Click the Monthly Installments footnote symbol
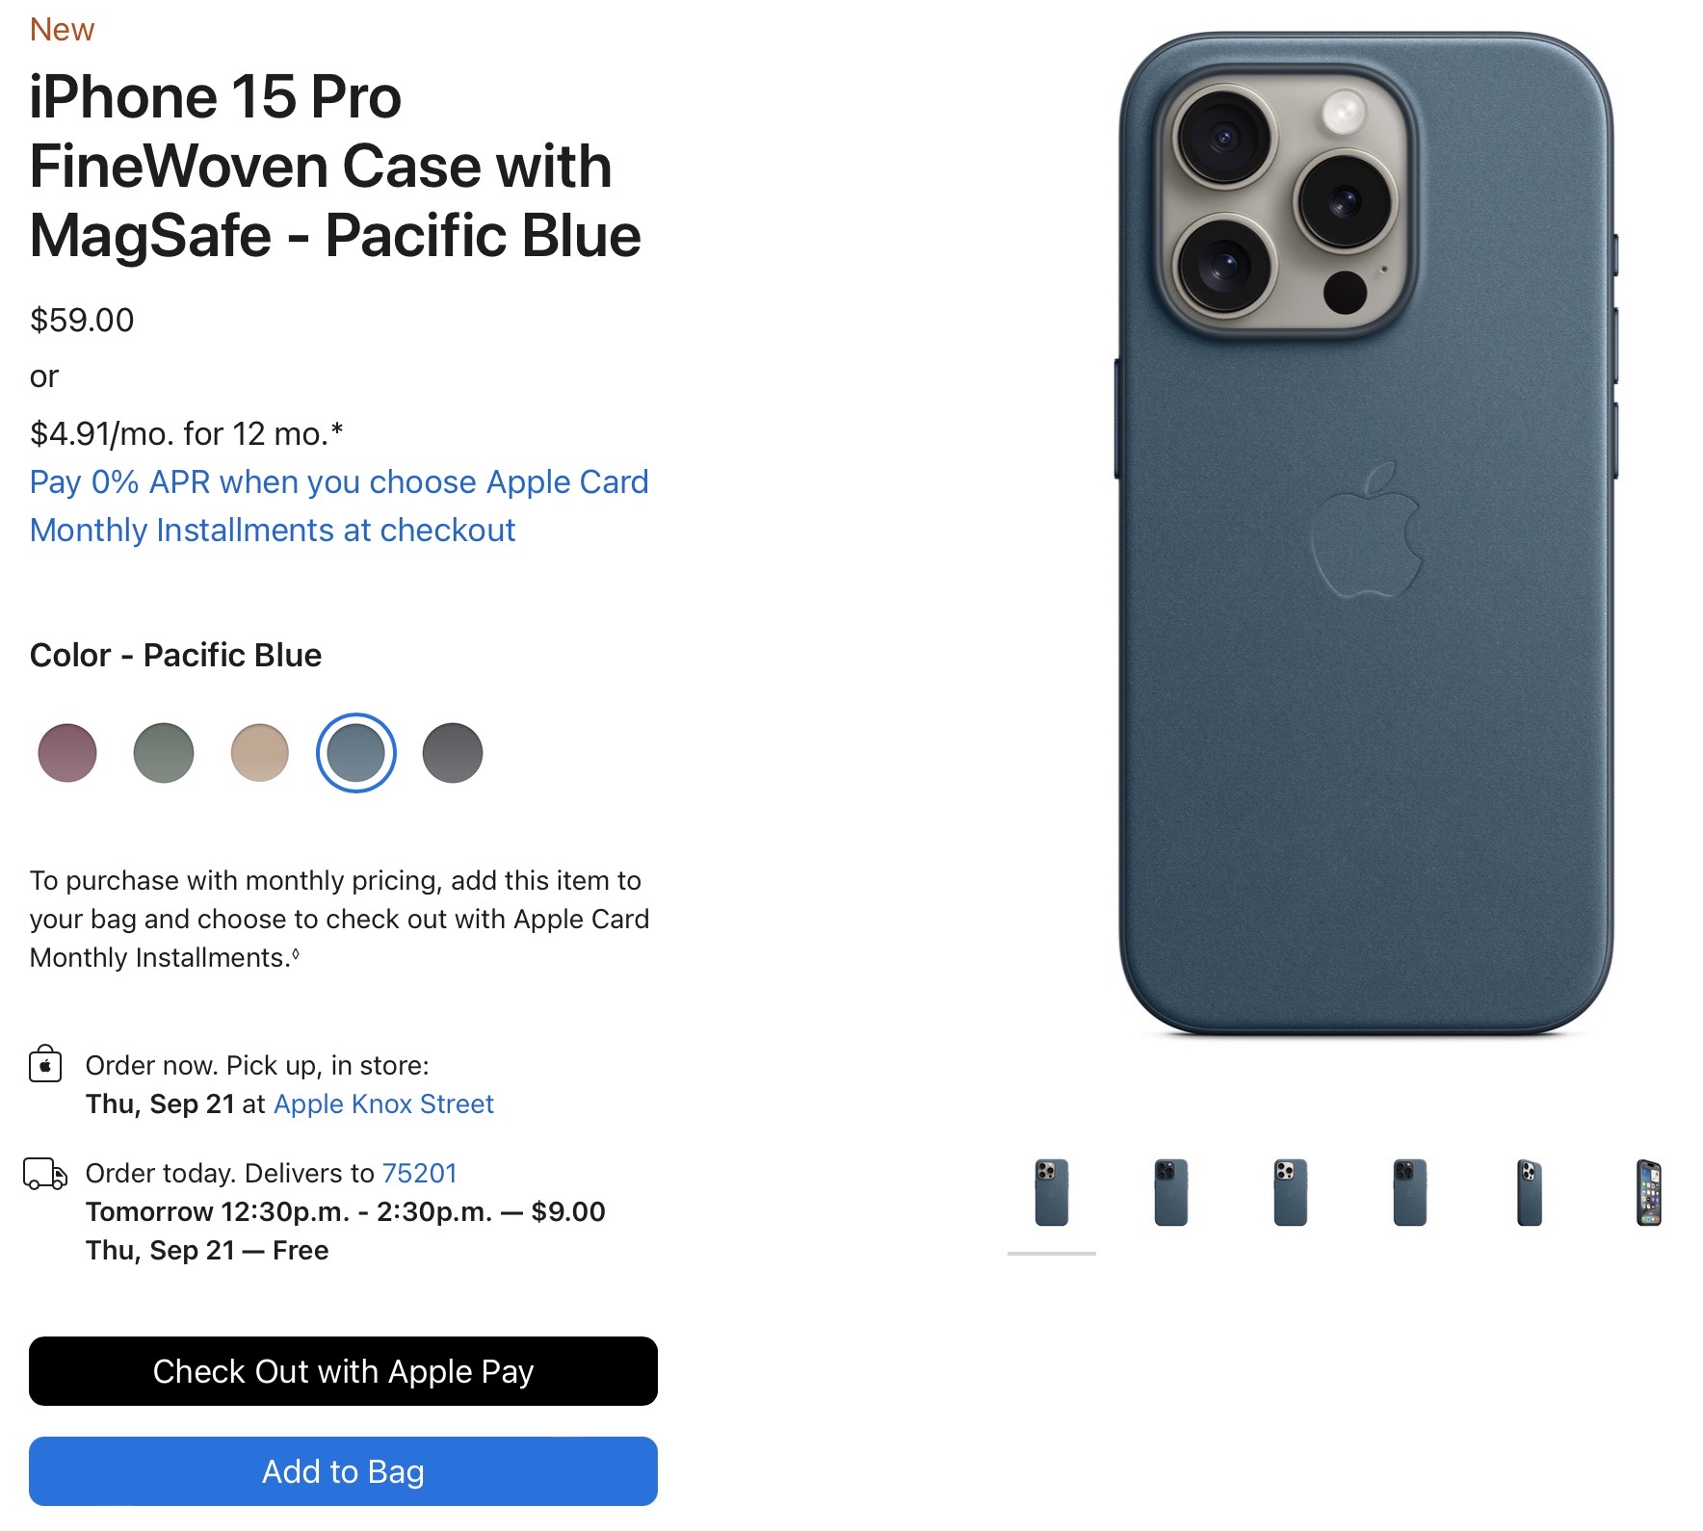The height and width of the screenshot is (1531, 1703). pyautogui.click(x=296, y=954)
